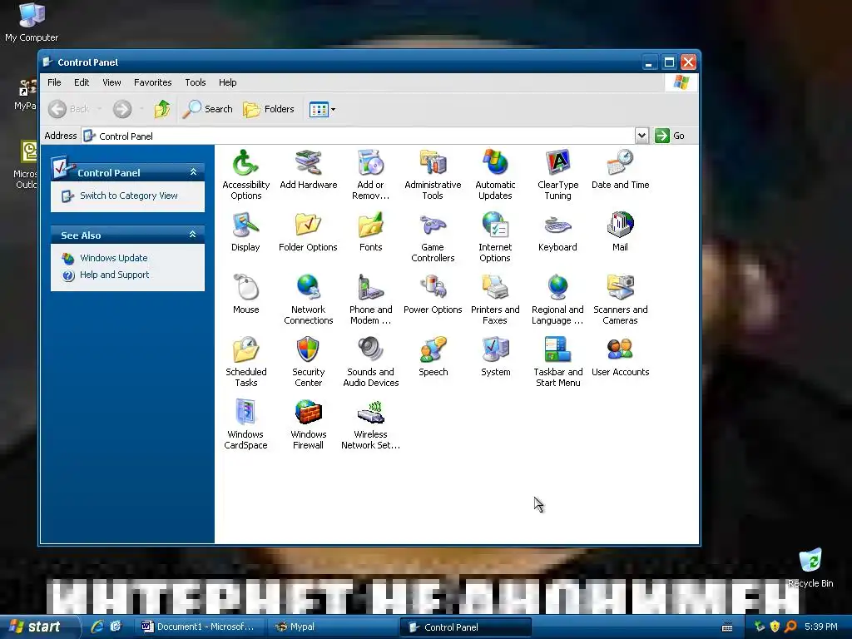Open System properties
The height and width of the screenshot is (639, 852).
pyautogui.click(x=495, y=356)
